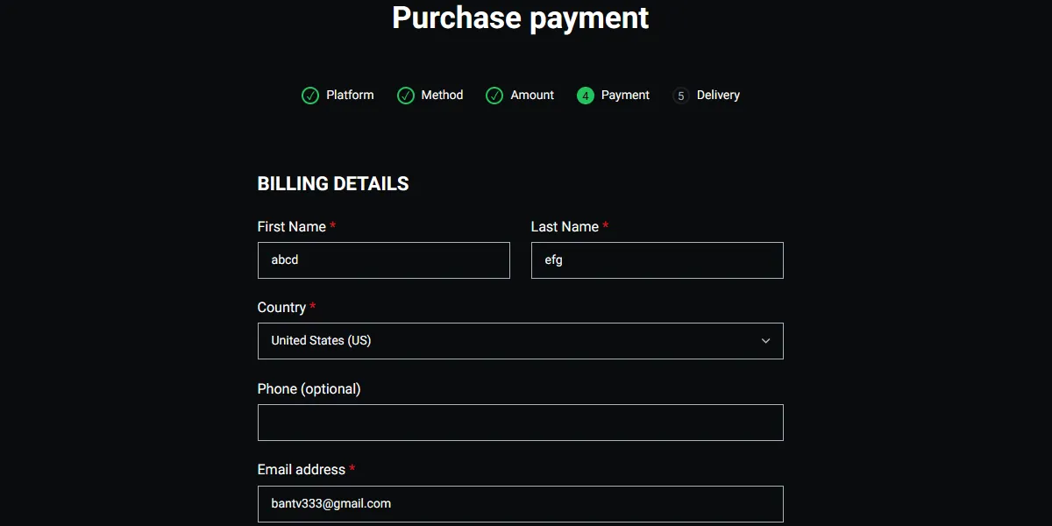1052x526 pixels.
Task: Go to the Platform step label
Action: 350,95
